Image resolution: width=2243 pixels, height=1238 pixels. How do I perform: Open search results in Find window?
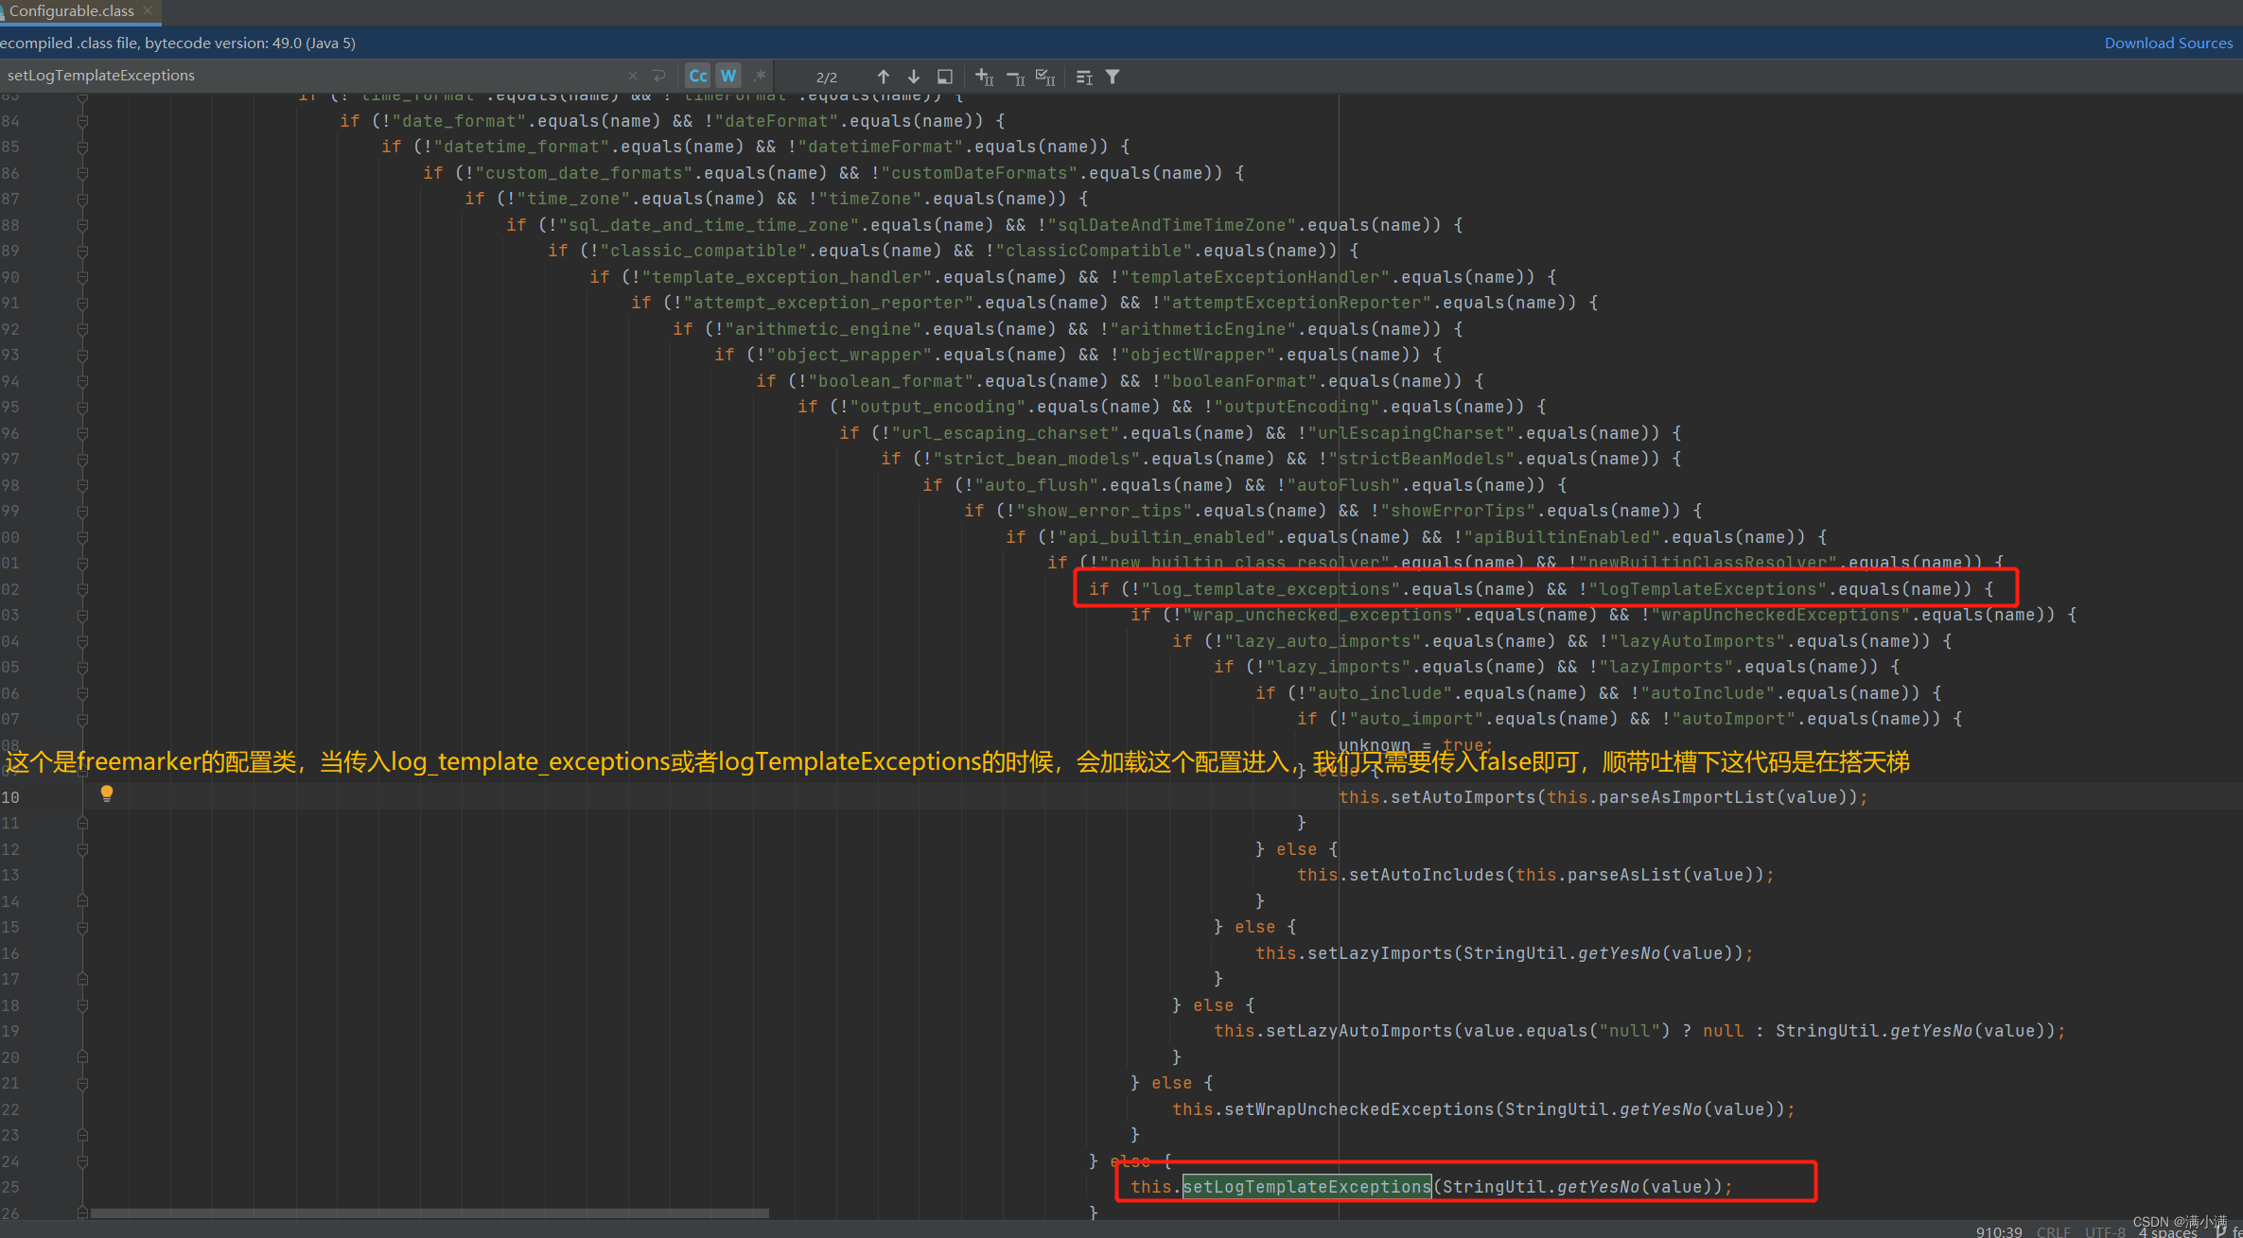[x=944, y=77]
